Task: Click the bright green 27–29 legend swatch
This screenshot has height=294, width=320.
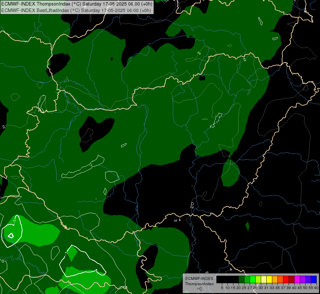Action: (x=253, y=279)
